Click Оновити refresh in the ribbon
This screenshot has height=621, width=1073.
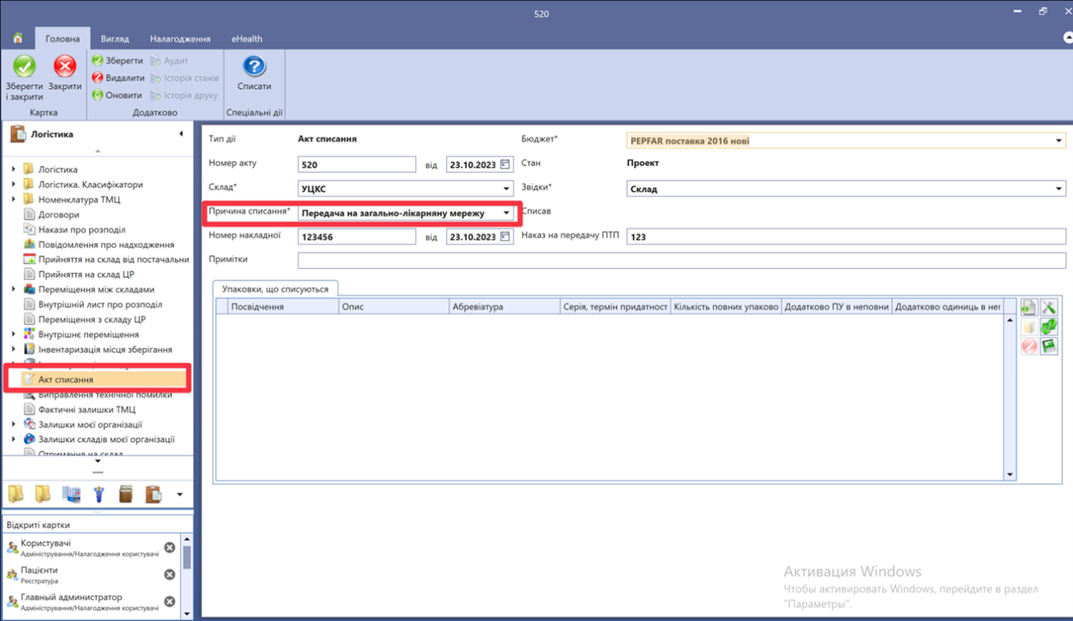pyautogui.click(x=117, y=95)
